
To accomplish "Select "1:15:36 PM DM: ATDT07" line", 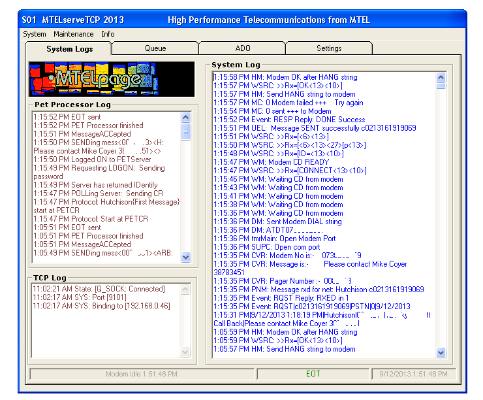I will (x=268, y=230).
